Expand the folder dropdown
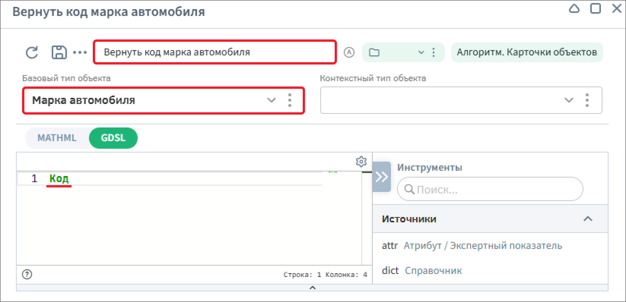This screenshot has height=302, width=626. [421, 52]
